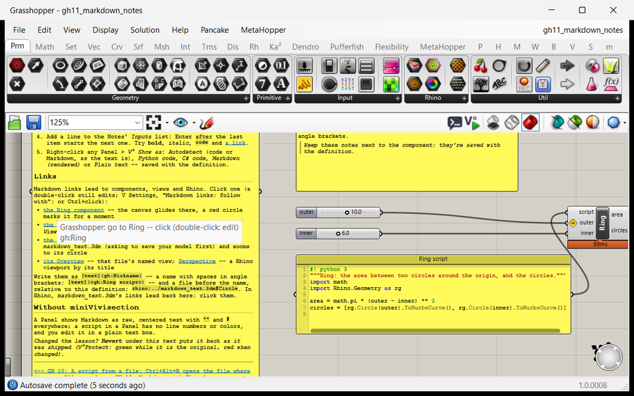This screenshot has width=634, height=396.
Task: Select the Line parameter icon
Action: point(79,84)
